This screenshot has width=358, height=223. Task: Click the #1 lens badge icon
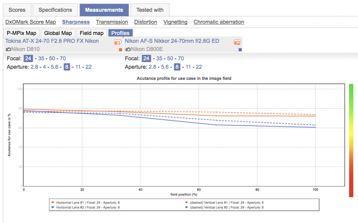click(117, 43)
